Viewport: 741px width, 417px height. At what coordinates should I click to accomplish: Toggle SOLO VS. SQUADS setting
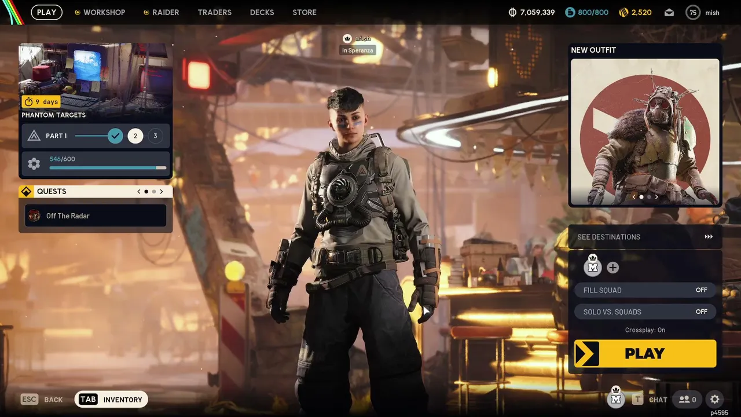click(x=645, y=312)
